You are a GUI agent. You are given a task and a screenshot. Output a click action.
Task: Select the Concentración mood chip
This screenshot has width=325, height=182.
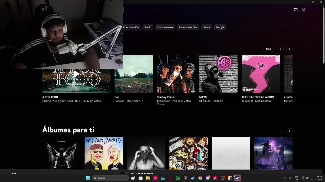click(131, 27)
